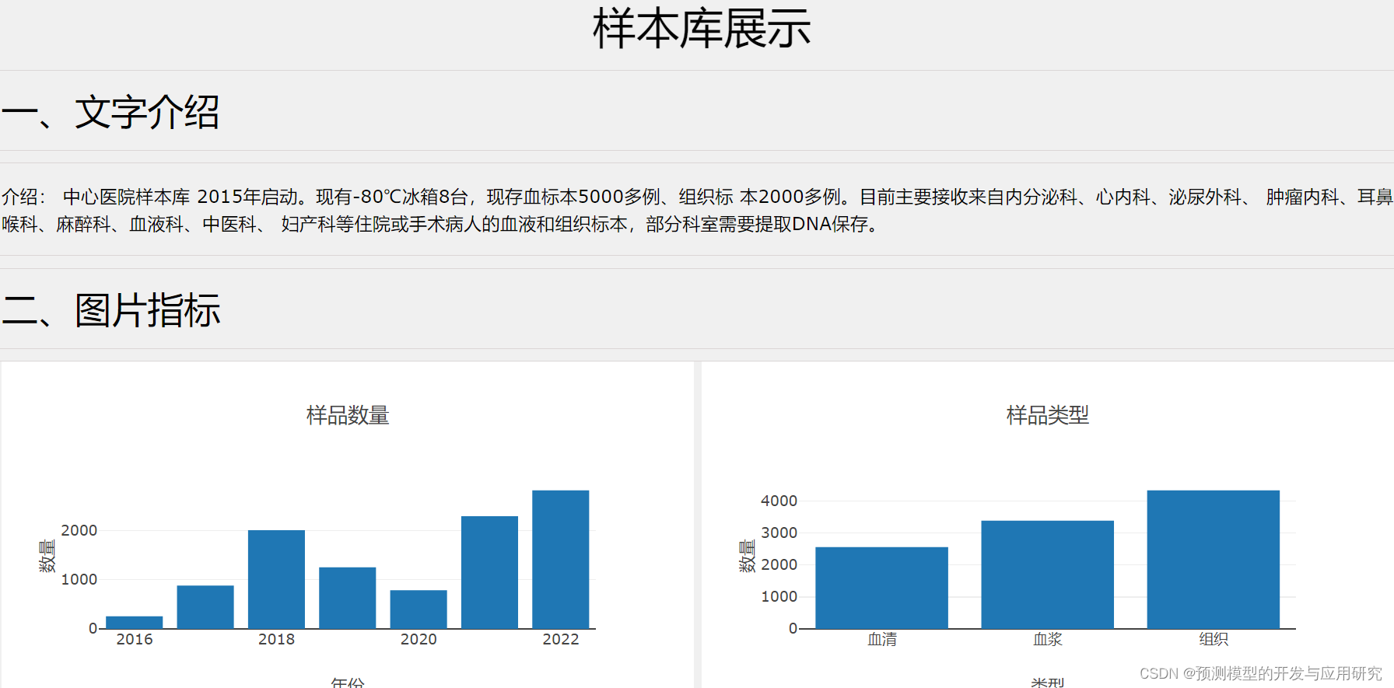The image size is (1394, 688).
Task: Click the 2018 x-axis label
Action: pos(276,639)
